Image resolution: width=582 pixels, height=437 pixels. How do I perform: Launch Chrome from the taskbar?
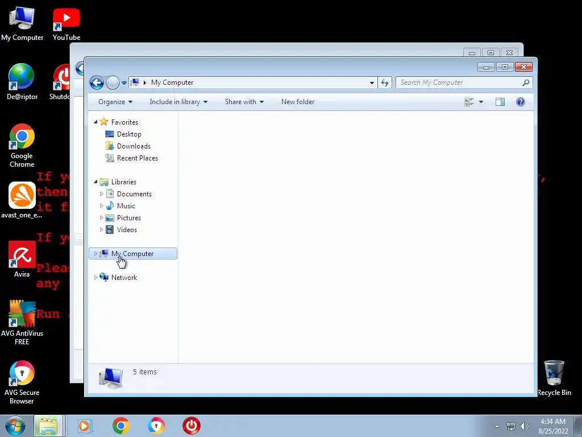tap(120, 426)
